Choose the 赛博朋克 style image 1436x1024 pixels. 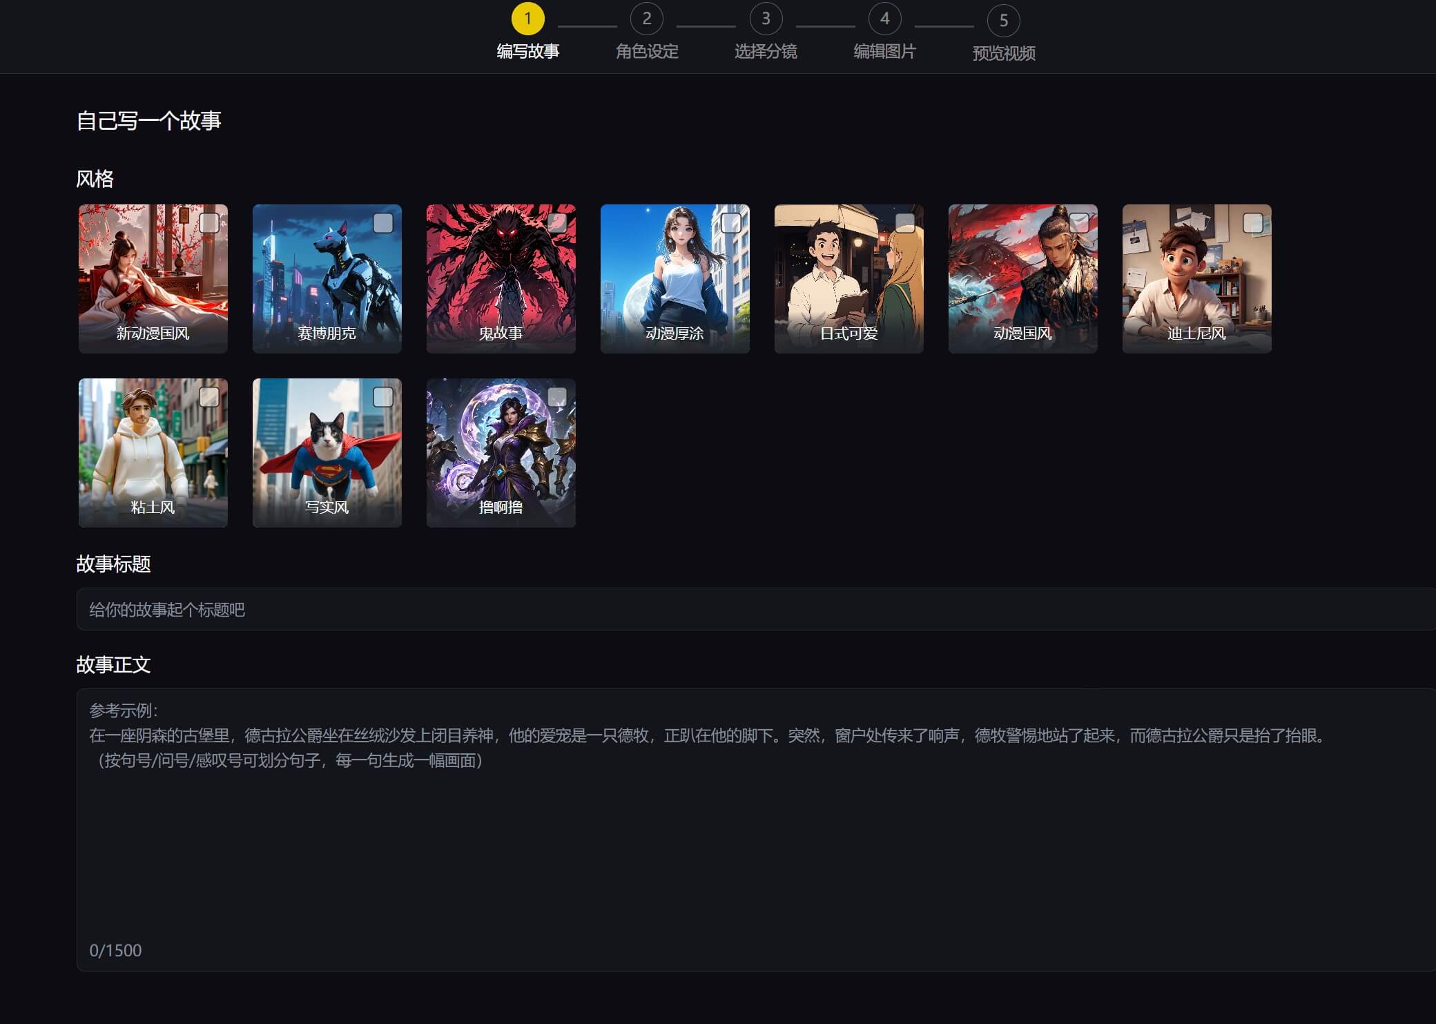[327, 279]
